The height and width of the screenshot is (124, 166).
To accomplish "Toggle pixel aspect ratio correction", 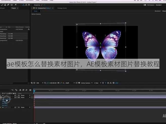I will click(x=103, y=83).
